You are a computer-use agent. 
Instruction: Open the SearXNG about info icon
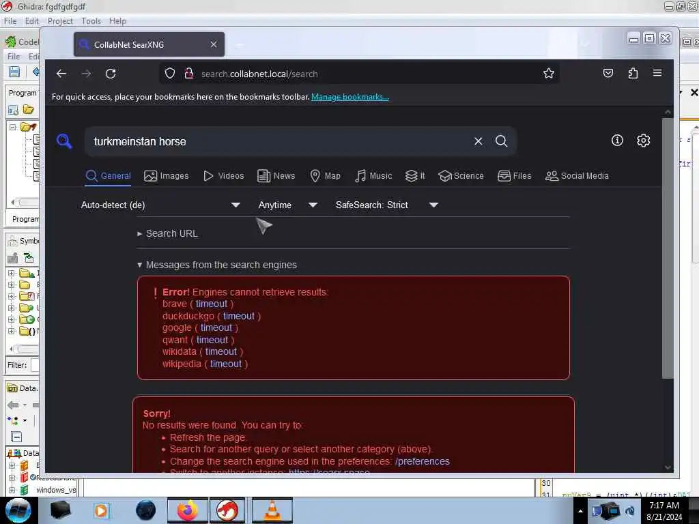coord(617,141)
